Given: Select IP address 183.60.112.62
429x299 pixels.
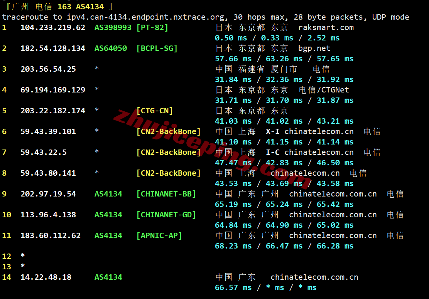Looking at the screenshot, I should pos(51,235).
